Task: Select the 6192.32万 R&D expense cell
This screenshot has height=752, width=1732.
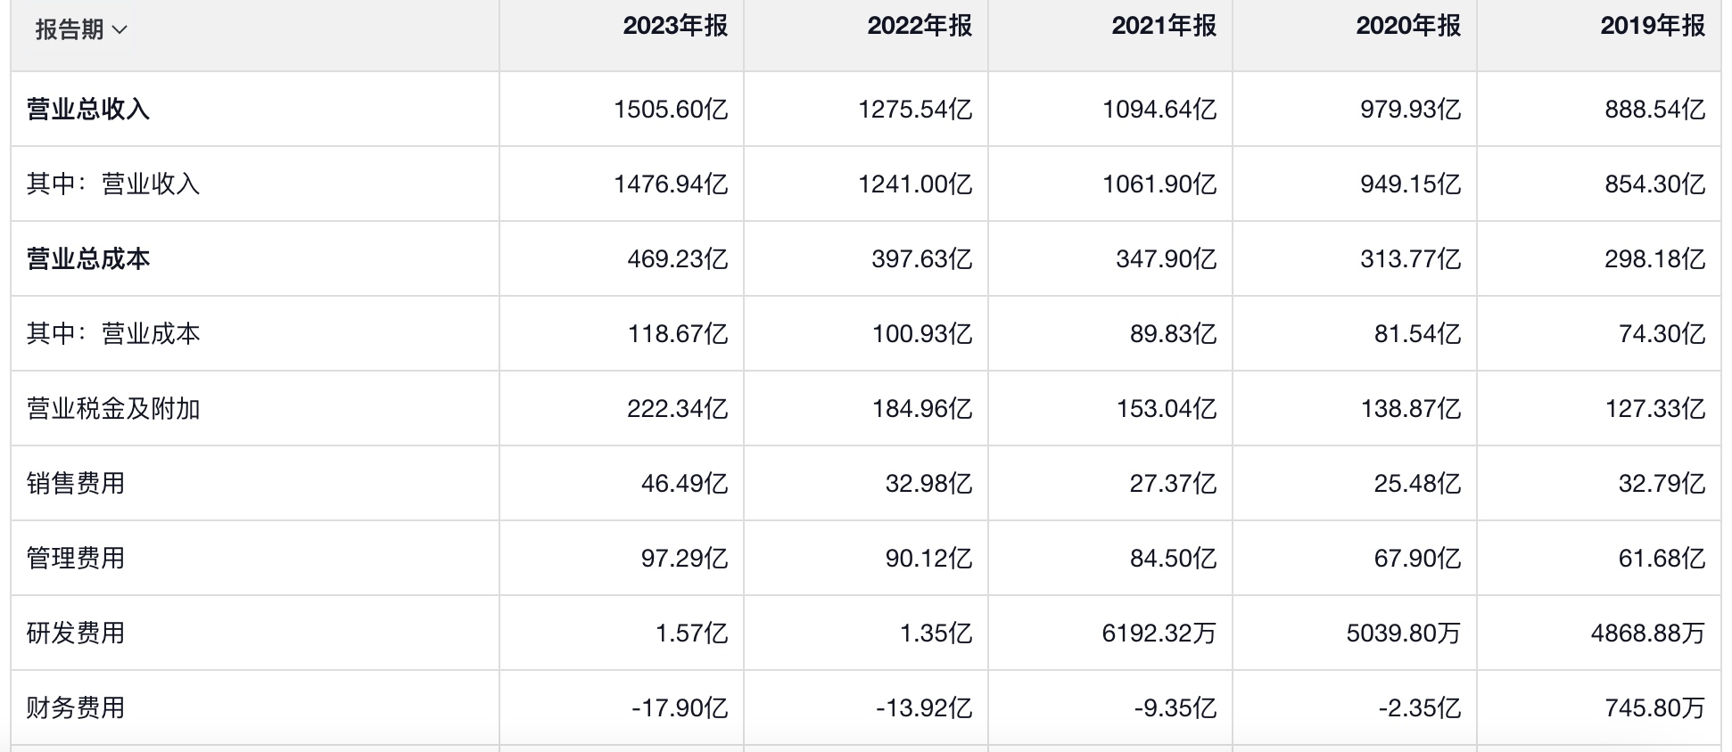Action: (1159, 633)
